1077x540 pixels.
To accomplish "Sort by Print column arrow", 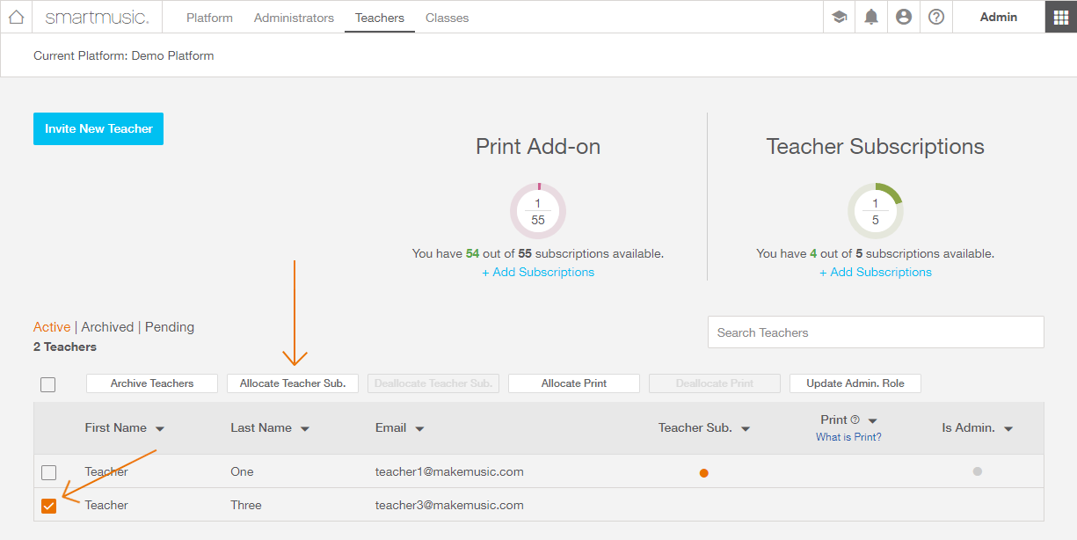I will 873,421.
